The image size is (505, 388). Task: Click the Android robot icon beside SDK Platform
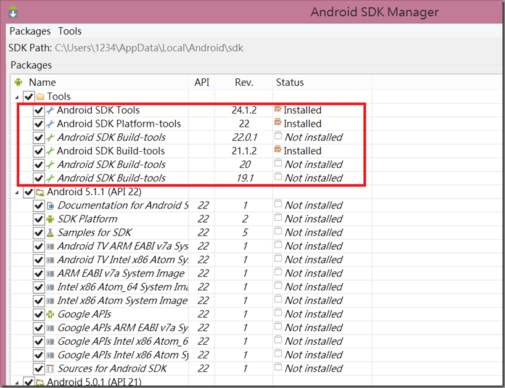pos(51,219)
